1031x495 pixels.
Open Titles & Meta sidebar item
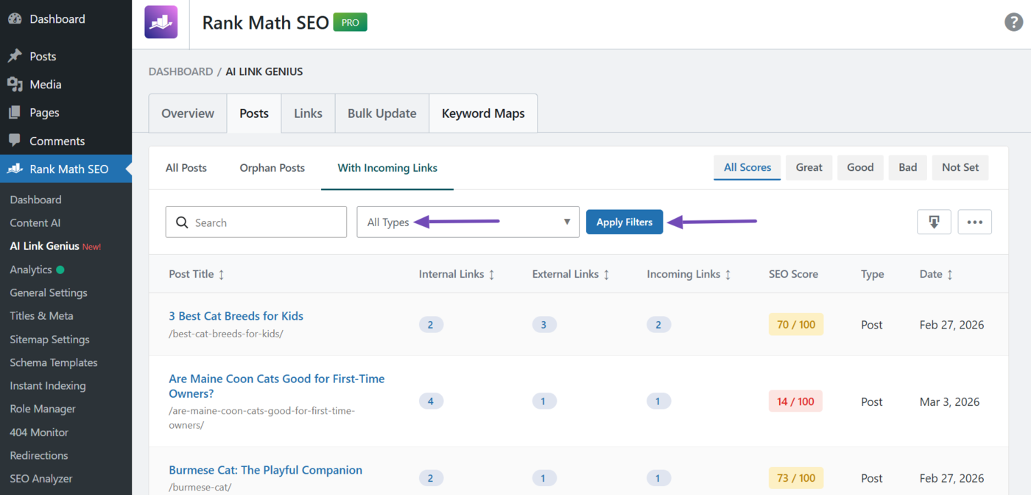point(41,315)
